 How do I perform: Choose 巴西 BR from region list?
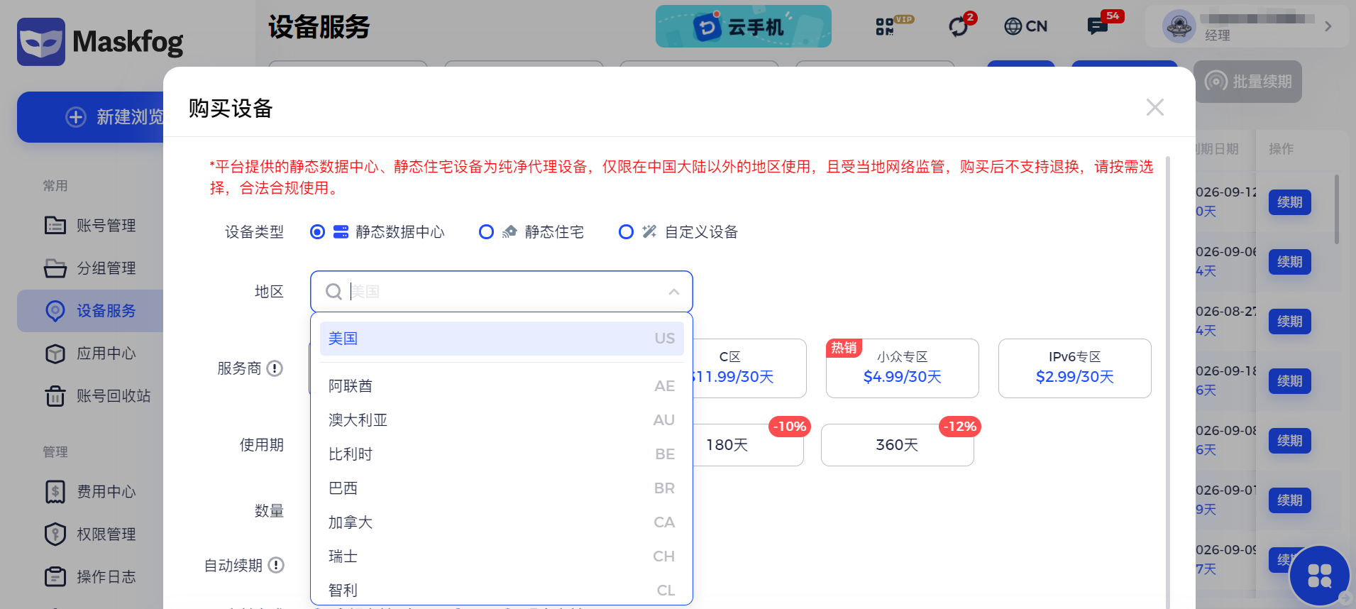coord(502,488)
